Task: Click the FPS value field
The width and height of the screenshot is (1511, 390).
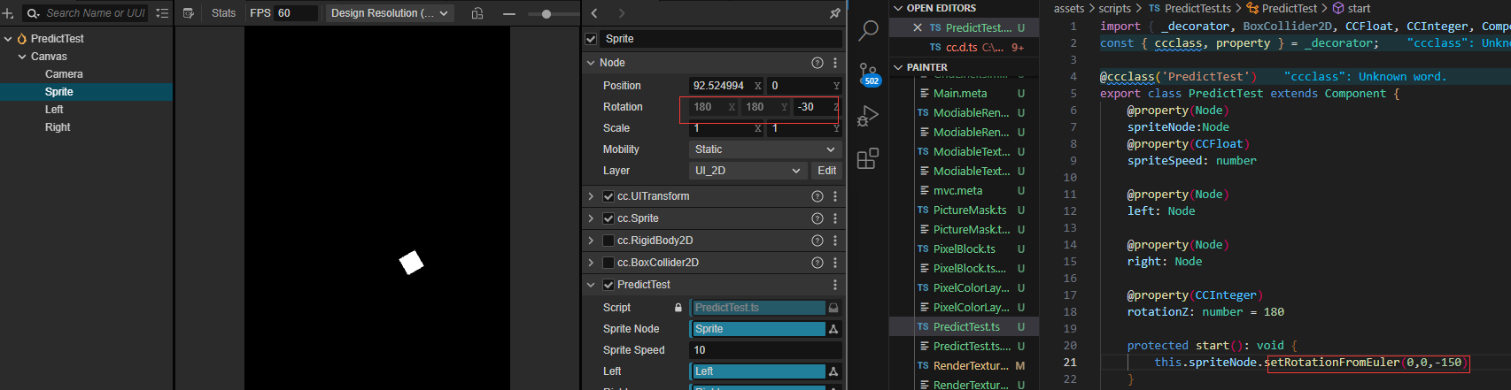Action: 296,13
